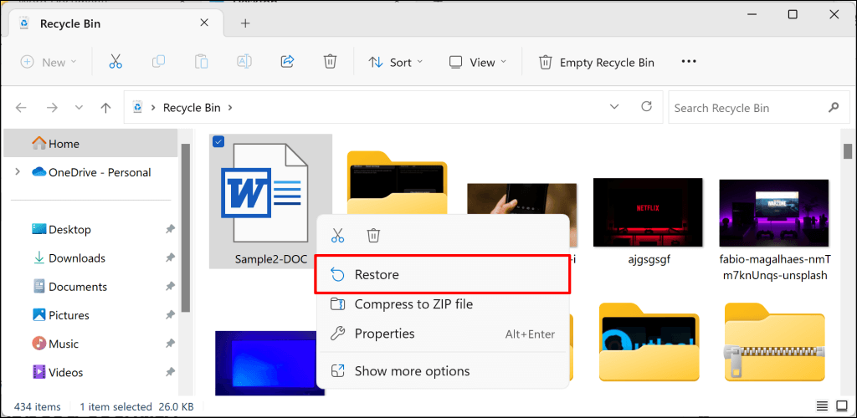Unpin Music via its pin icon
The image size is (857, 418).
pyautogui.click(x=170, y=344)
